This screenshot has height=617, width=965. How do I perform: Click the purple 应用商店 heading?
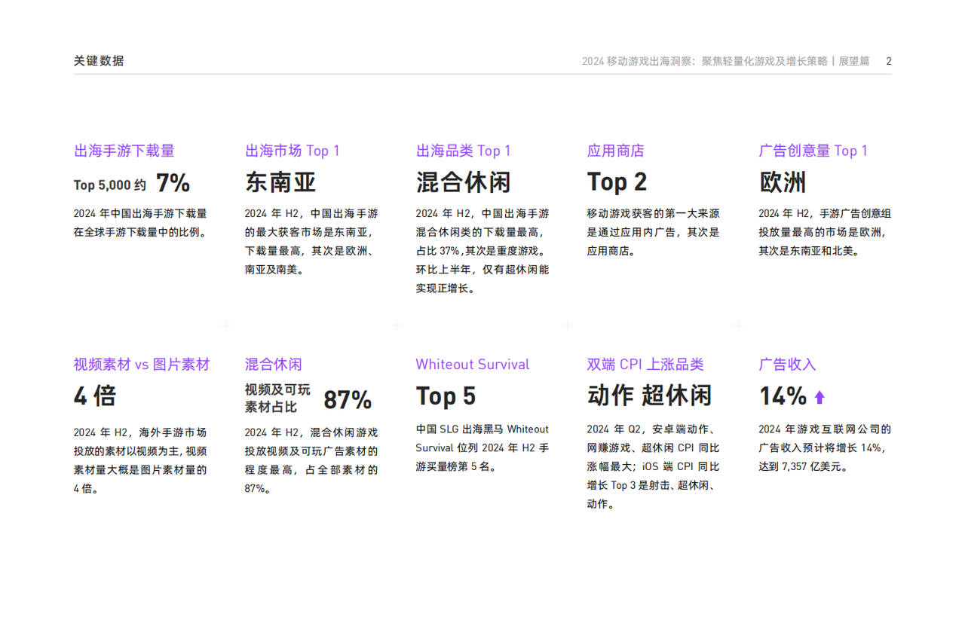615,151
